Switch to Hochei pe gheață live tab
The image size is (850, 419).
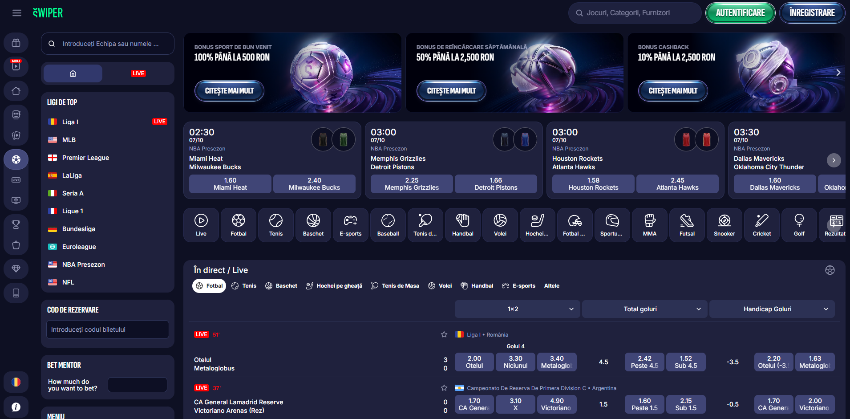tap(334, 286)
